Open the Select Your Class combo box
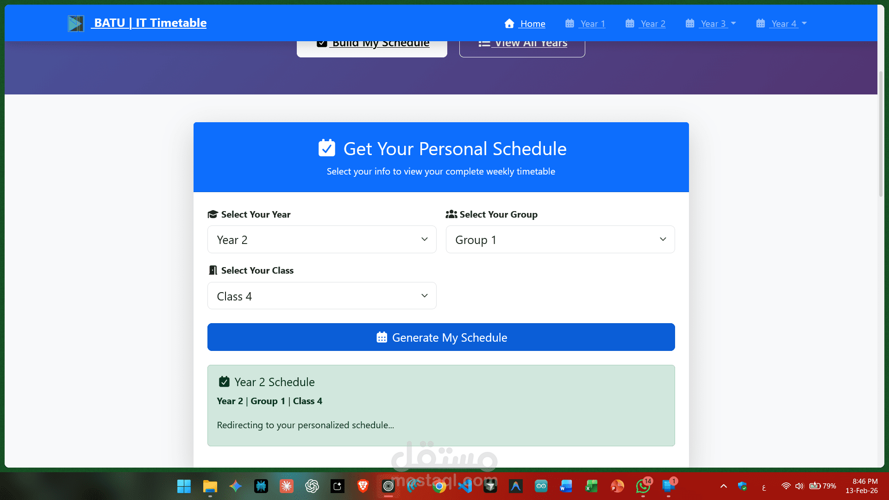This screenshot has width=889, height=500. (322, 296)
